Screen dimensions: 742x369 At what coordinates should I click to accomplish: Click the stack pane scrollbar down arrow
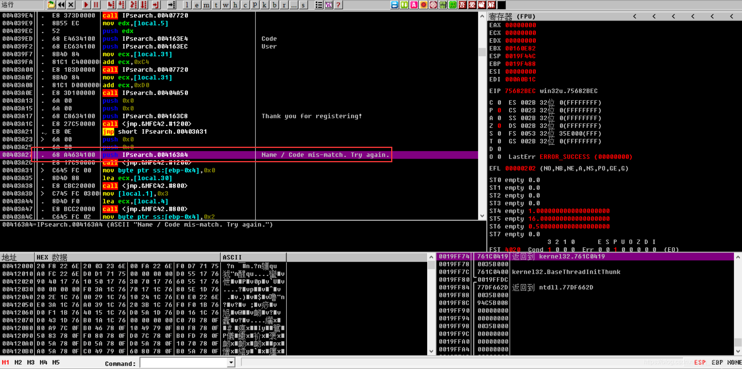(738, 351)
